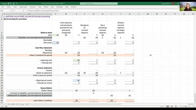Open the Page Layout ribbon tab
The image size is (196, 110).
[x=23, y=7]
